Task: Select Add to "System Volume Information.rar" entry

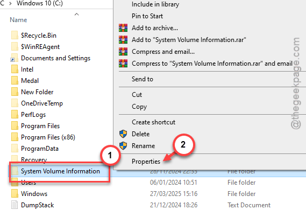Action: pos(189,40)
